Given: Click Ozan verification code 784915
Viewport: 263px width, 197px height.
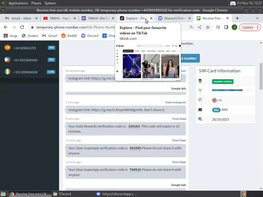Looking at the screenshot, I should pos(135,170).
